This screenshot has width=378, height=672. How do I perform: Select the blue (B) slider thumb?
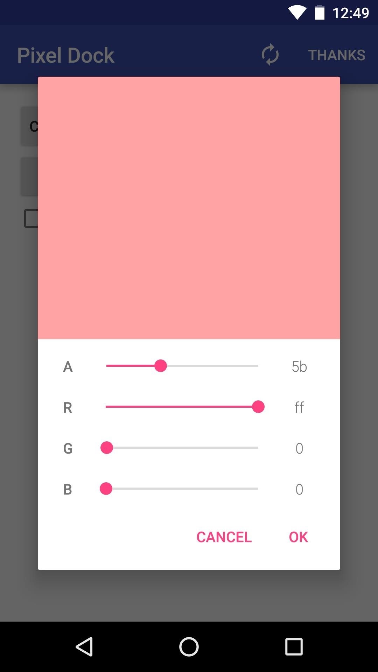click(106, 489)
